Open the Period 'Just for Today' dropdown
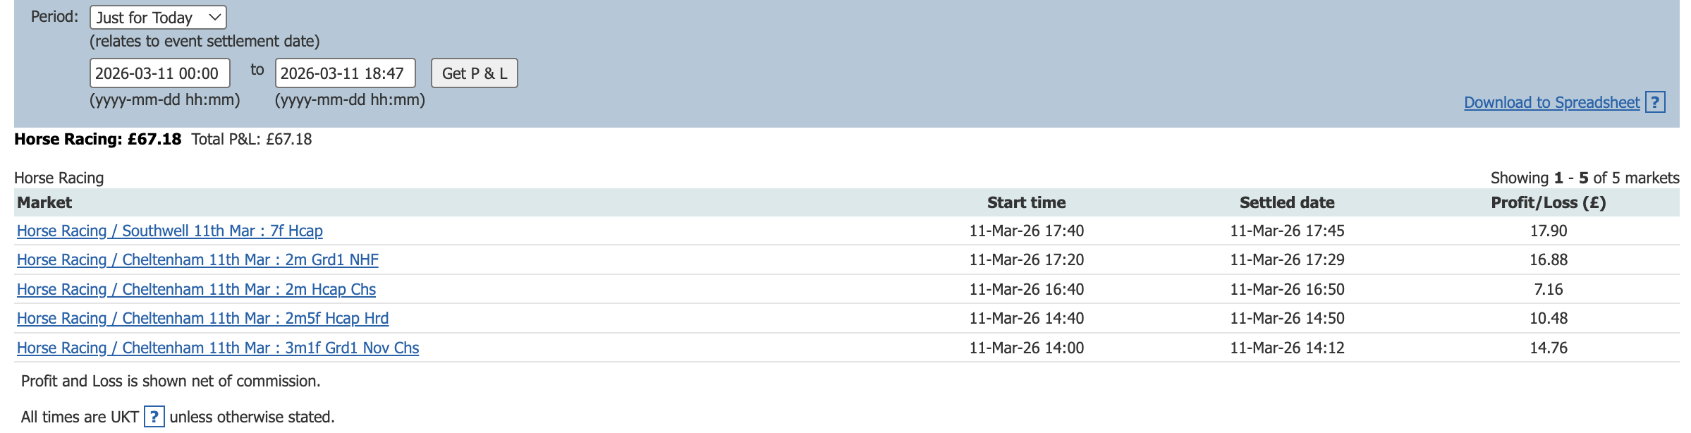The image size is (1691, 433). pos(158,18)
